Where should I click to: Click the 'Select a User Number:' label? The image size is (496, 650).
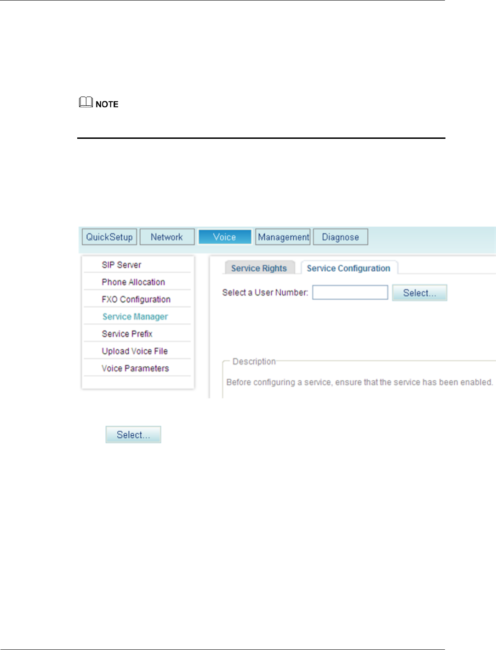tap(265, 292)
